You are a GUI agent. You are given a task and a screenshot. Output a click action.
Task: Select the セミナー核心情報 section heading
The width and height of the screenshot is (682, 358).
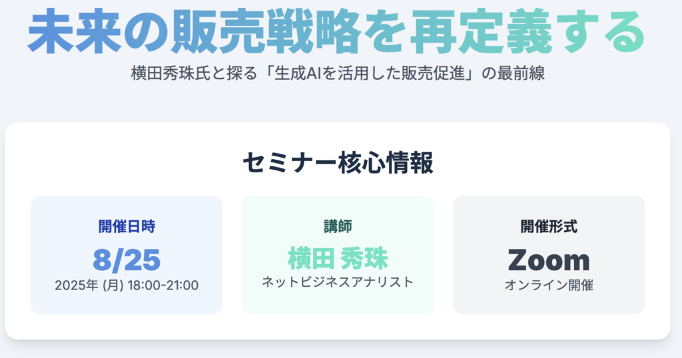(x=338, y=163)
